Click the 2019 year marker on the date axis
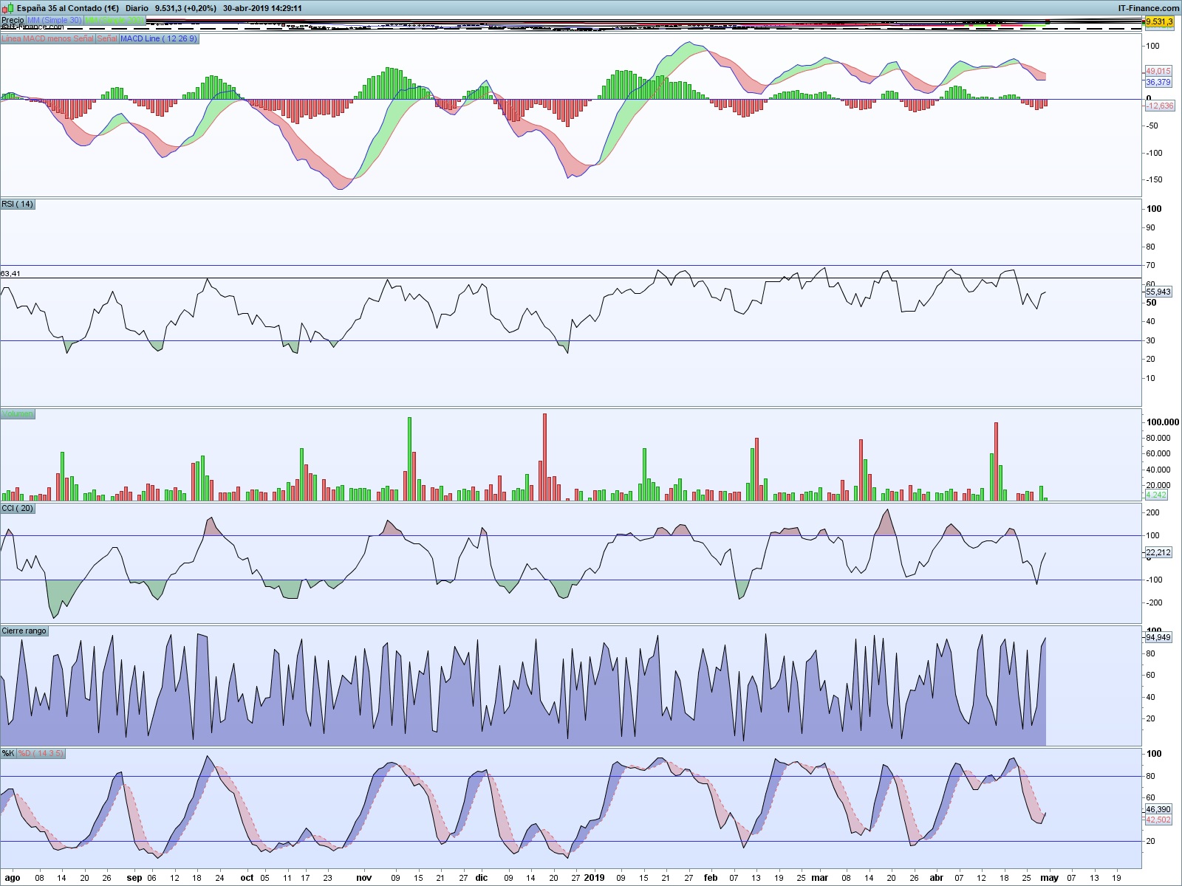 (594, 878)
